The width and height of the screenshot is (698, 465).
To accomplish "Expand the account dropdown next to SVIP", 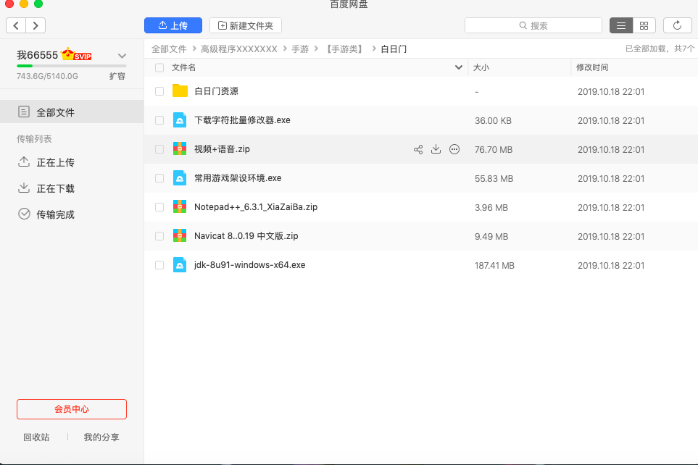I will [x=122, y=56].
